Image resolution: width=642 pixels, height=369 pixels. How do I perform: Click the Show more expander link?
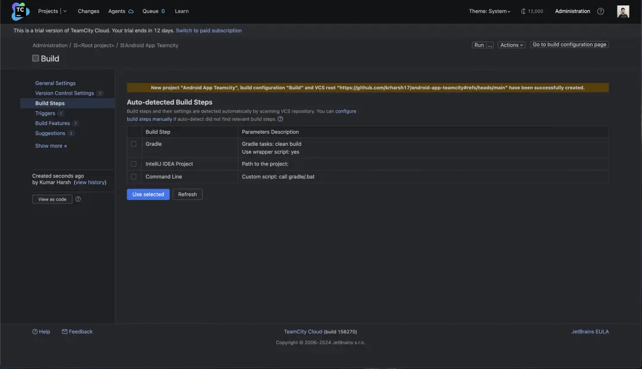(x=51, y=146)
